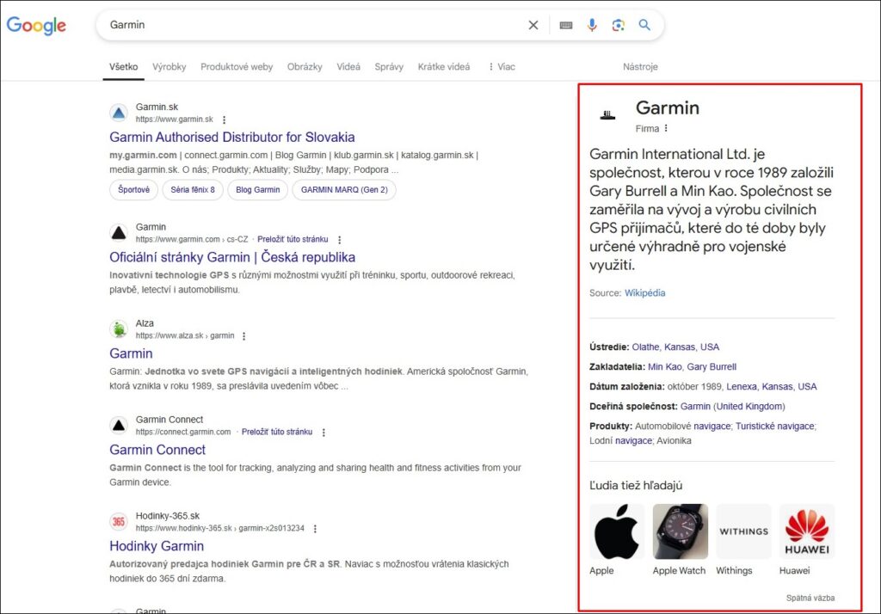The image size is (881, 614).
Task: Expand the Viac menu
Action: 502,67
